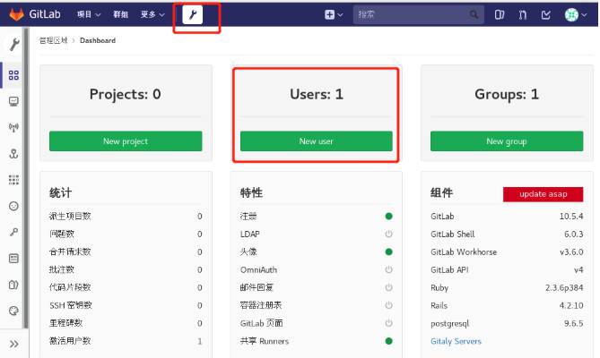Open the appearance palette icon
600x358 pixels.
13,311
